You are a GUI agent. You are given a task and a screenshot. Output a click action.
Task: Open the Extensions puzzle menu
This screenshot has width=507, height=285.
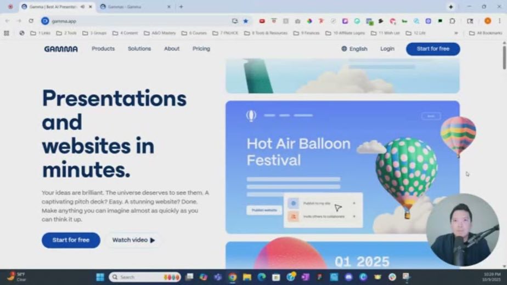pos(452,21)
